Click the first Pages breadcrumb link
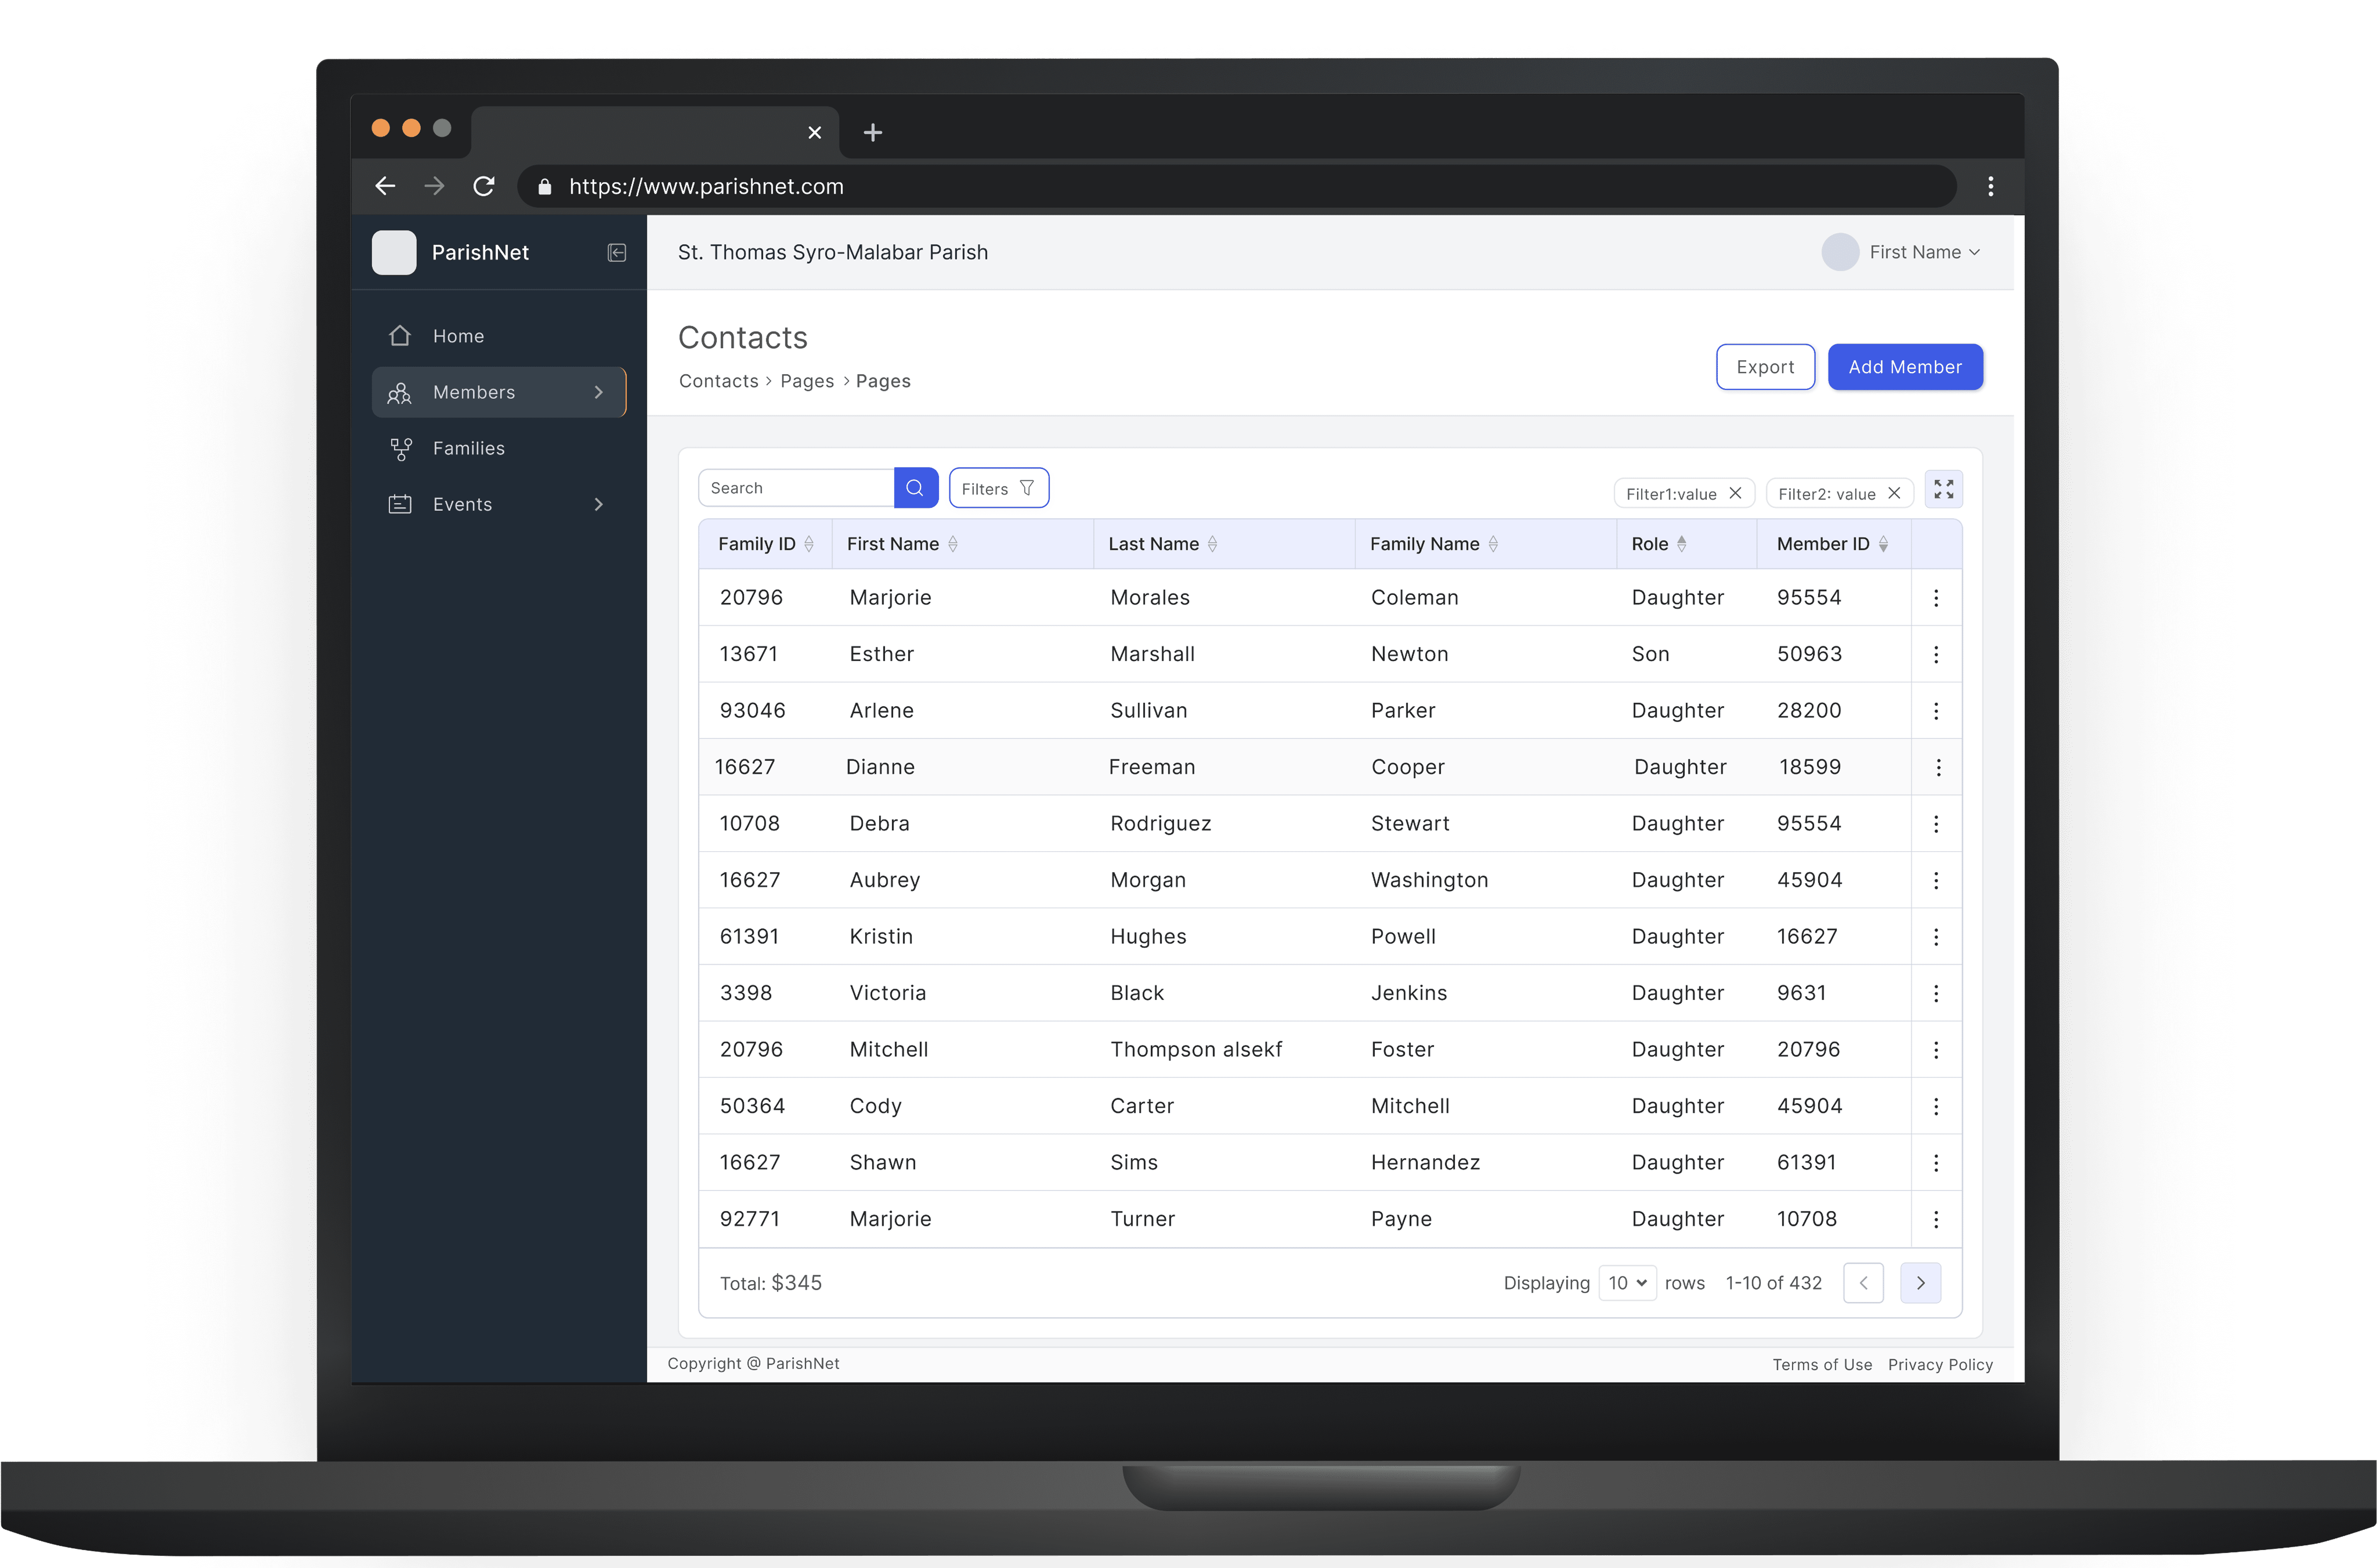The image size is (2377, 1568). [807, 381]
